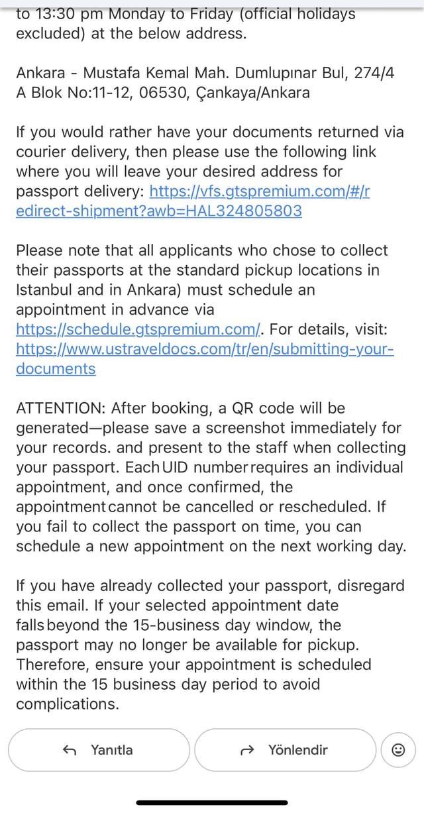Tap the home indicator bar at the bottom
This screenshot has height=813, width=424.
click(212, 802)
